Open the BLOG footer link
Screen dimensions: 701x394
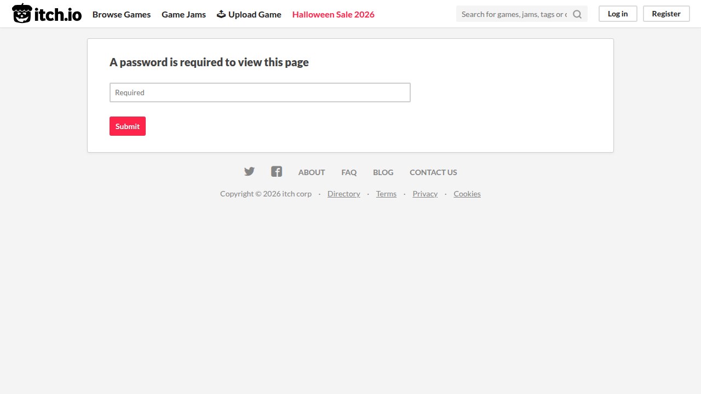383,172
